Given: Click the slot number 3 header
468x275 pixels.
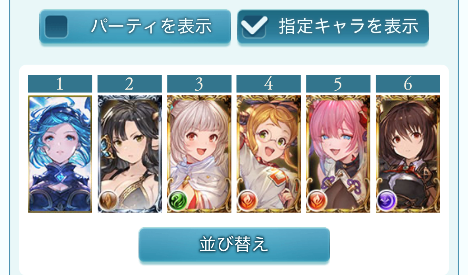Looking at the screenshot, I should [x=199, y=84].
